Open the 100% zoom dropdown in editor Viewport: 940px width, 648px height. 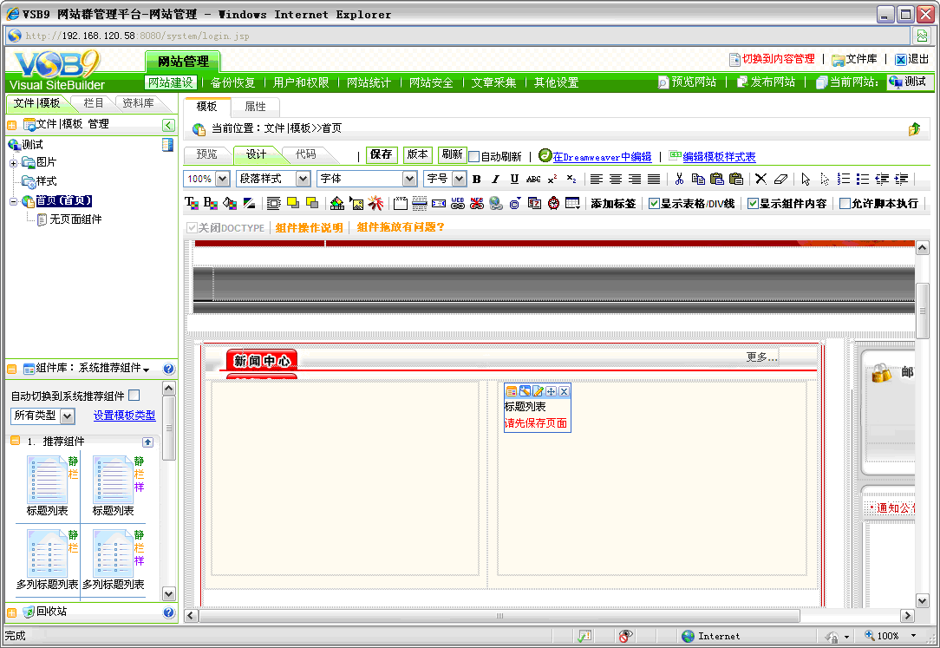222,179
